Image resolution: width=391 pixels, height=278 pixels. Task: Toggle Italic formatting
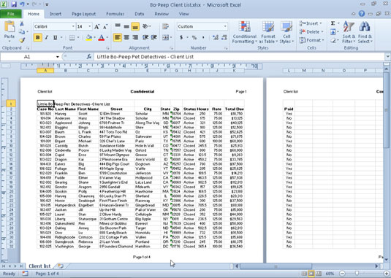pyautogui.click(x=46, y=38)
